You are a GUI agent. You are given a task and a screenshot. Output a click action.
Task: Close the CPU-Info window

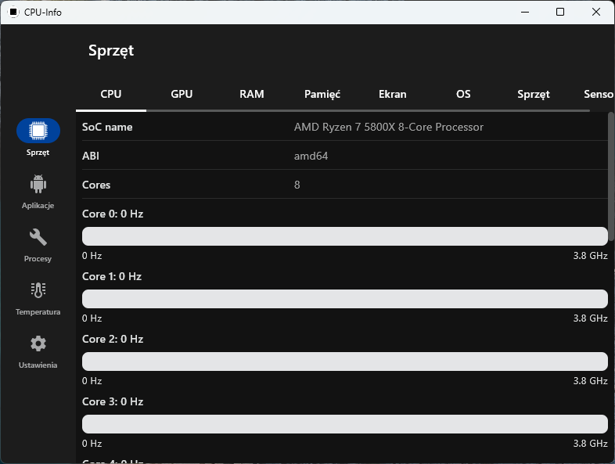(x=596, y=13)
